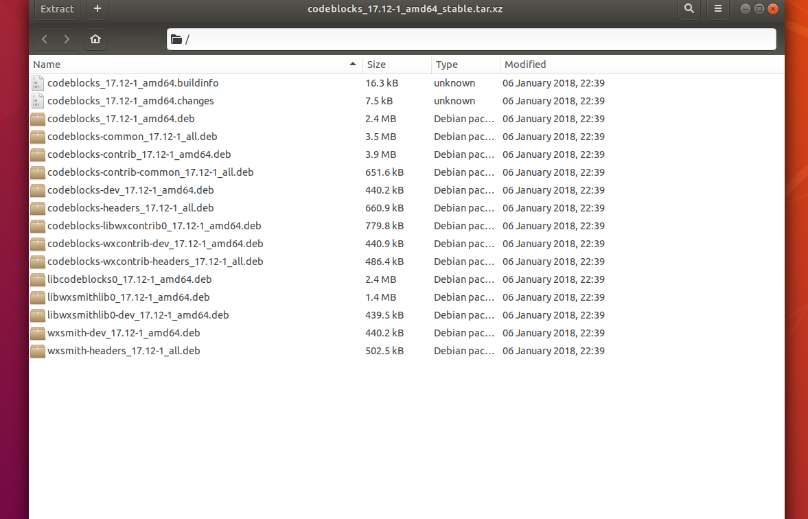Viewport: 808px width, 519px height.
Task: Select file name libwxsmithlib0-dev_17.12-1_amd64.deb
Action: click(x=138, y=315)
